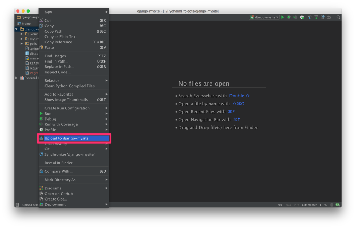Select Inspect Code... menu item
Screen dimensions: 356x228
[74, 72]
